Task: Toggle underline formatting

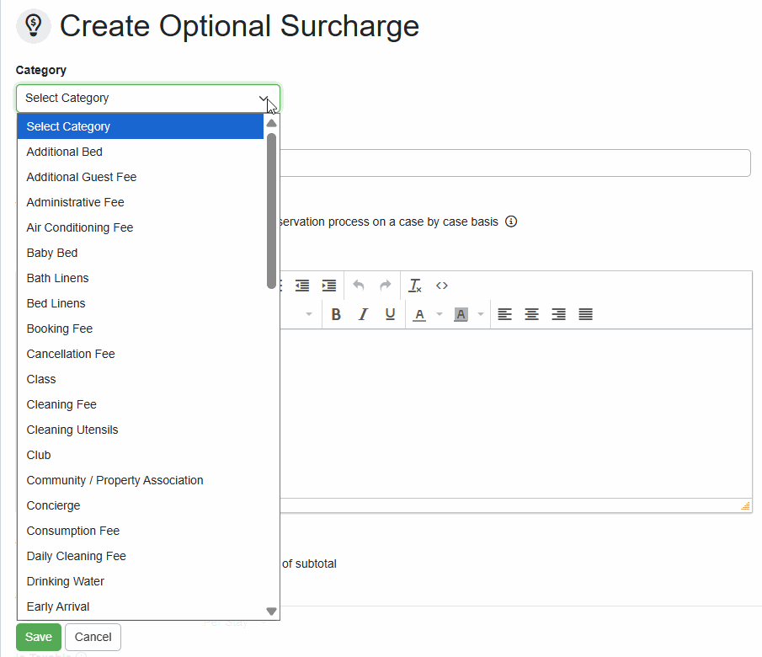Action: point(390,314)
